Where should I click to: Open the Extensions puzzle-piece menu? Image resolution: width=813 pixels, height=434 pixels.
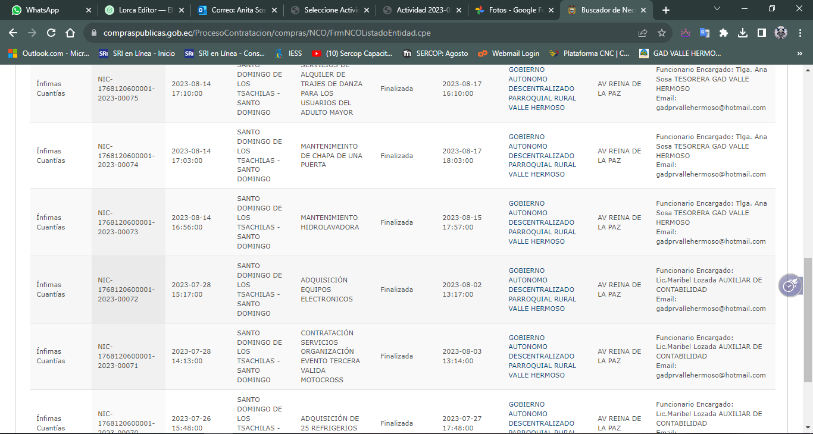coord(724,33)
